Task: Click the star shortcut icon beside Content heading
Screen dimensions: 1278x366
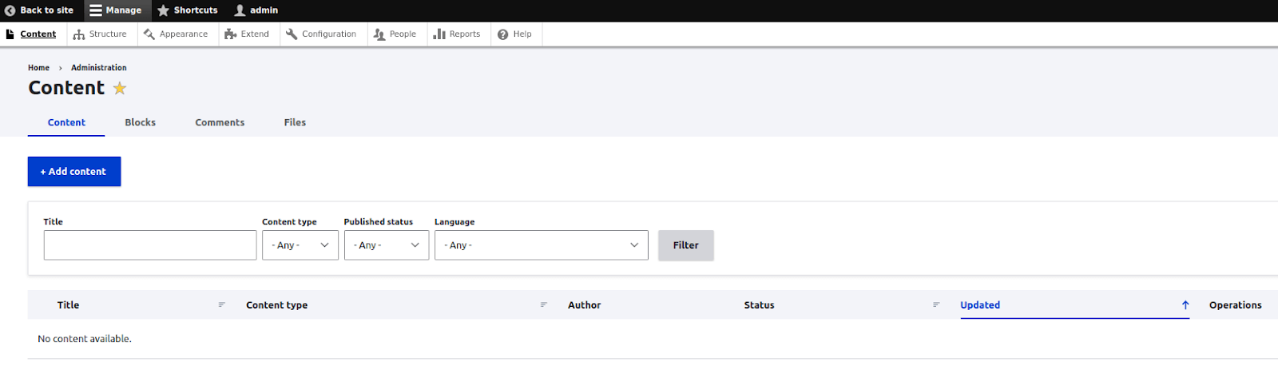Action: (120, 89)
